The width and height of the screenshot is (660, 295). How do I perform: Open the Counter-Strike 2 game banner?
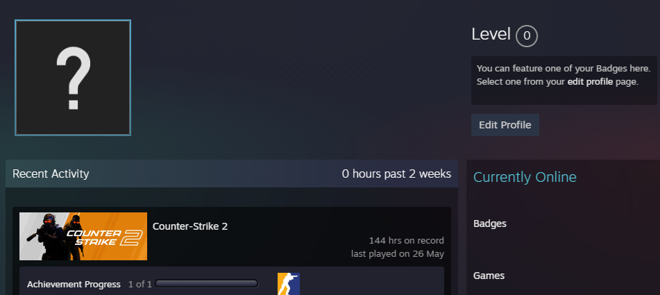click(x=83, y=236)
